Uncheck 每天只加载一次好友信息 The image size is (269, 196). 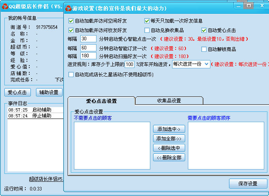pyautogui.click(x=147, y=21)
